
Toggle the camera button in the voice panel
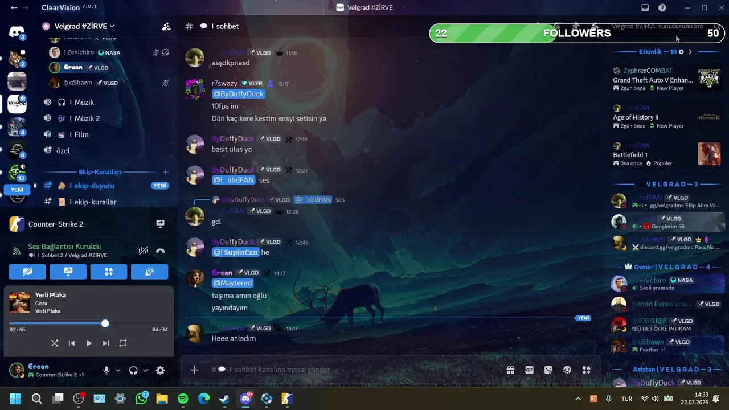point(27,272)
